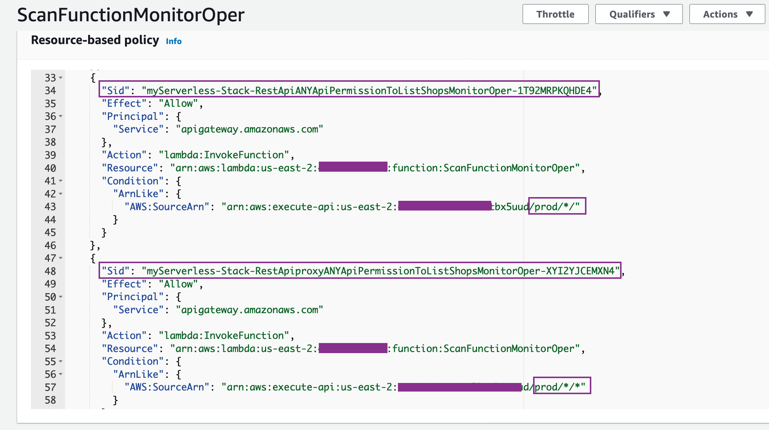Click lambda:InvokeFunction text on line 39
The image size is (769, 430).
tap(224, 155)
